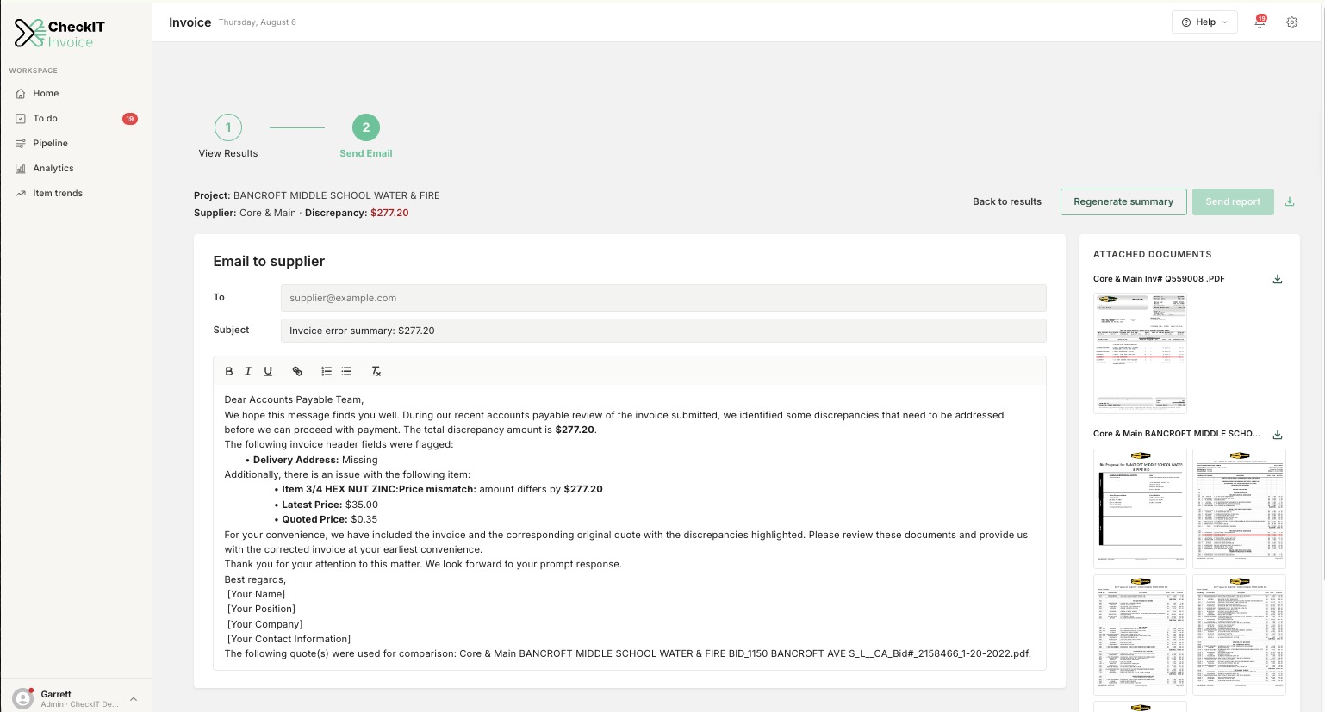This screenshot has height=712, width=1325.
Task: Click the Home house icon
Action: tap(21, 94)
